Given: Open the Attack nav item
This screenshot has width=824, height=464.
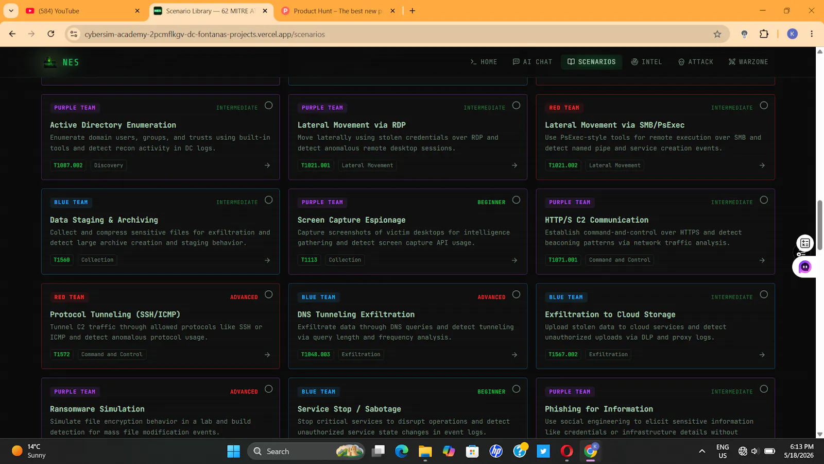Looking at the screenshot, I should (x=696, y=62).
